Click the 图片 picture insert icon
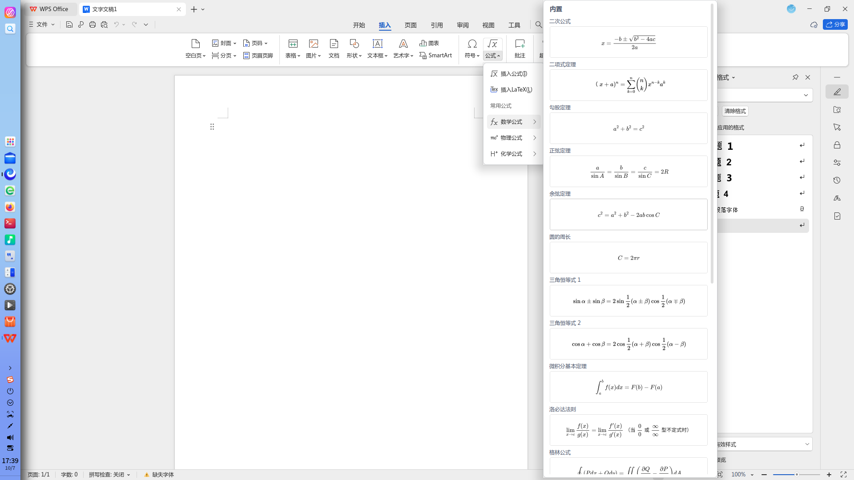Viewport: 854px width, 480px height. (314, 44)
